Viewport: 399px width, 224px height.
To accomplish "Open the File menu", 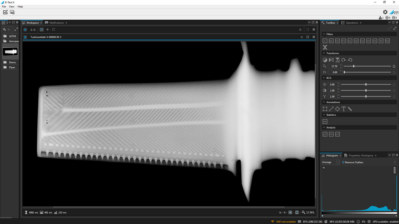I will (x=4, y=6).
